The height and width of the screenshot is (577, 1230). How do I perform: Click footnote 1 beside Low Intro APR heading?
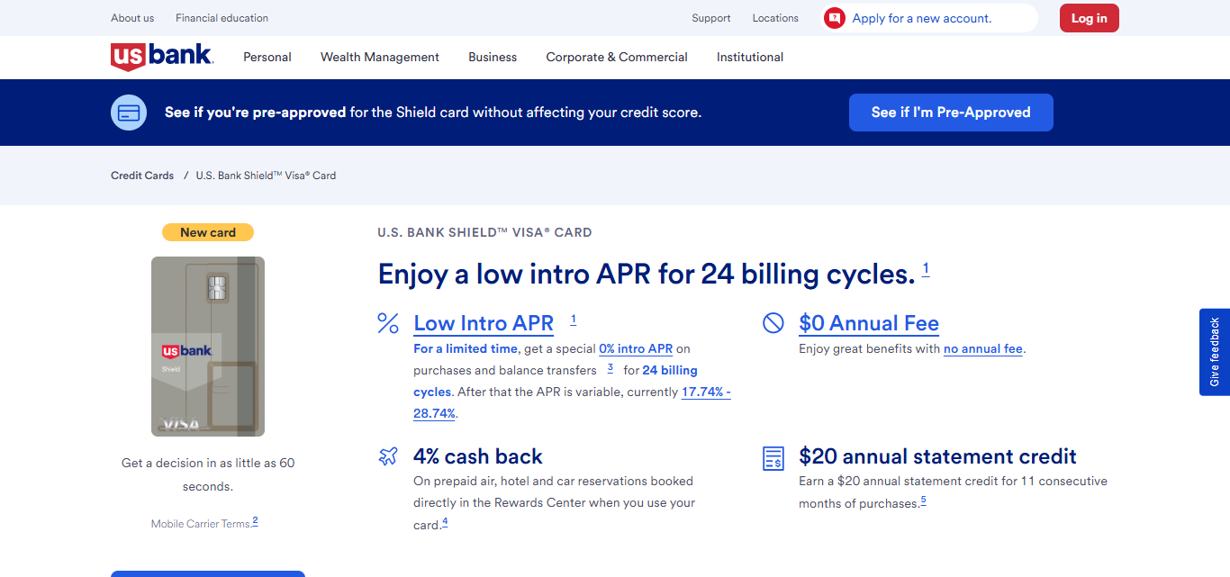[574, 320]
